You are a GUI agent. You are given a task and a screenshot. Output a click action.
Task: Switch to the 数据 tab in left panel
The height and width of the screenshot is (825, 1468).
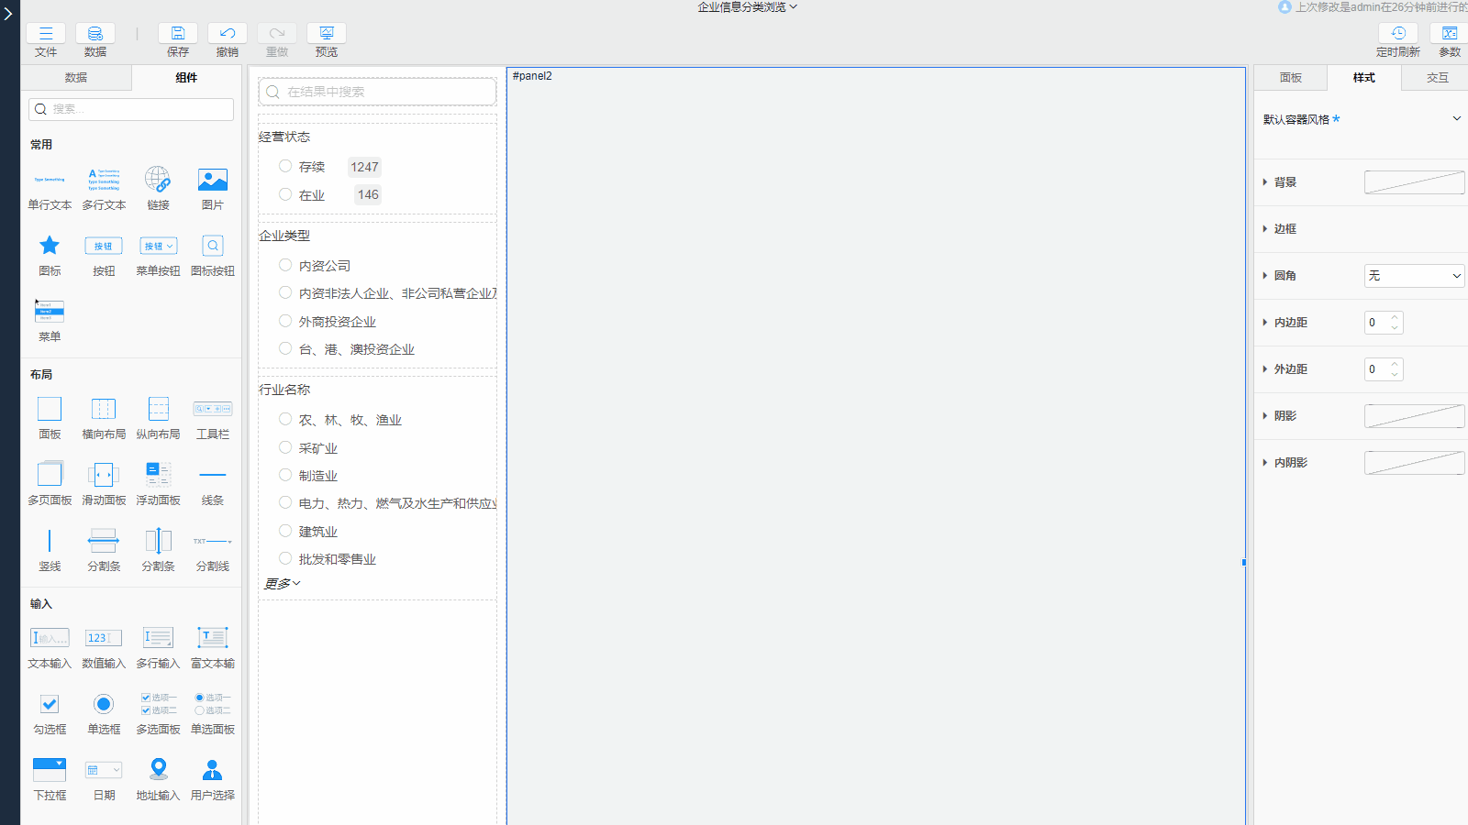[x=76, y=78]
